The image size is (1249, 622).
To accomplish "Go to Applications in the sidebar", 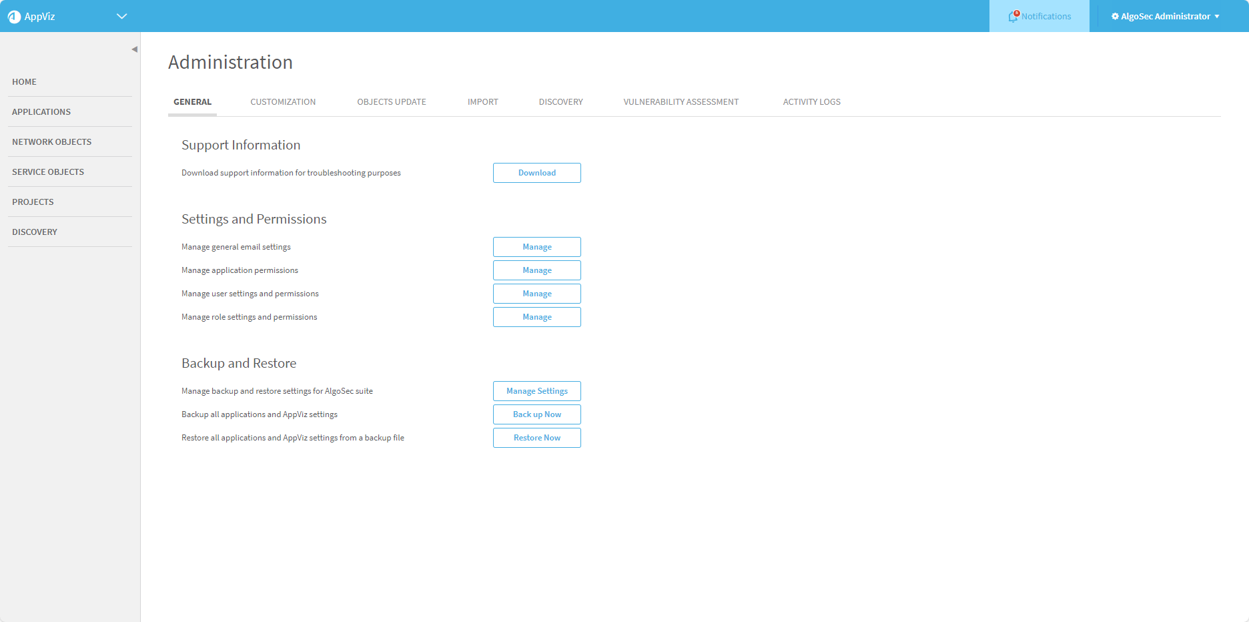I will pyautogui.click(x=41, y=112).
